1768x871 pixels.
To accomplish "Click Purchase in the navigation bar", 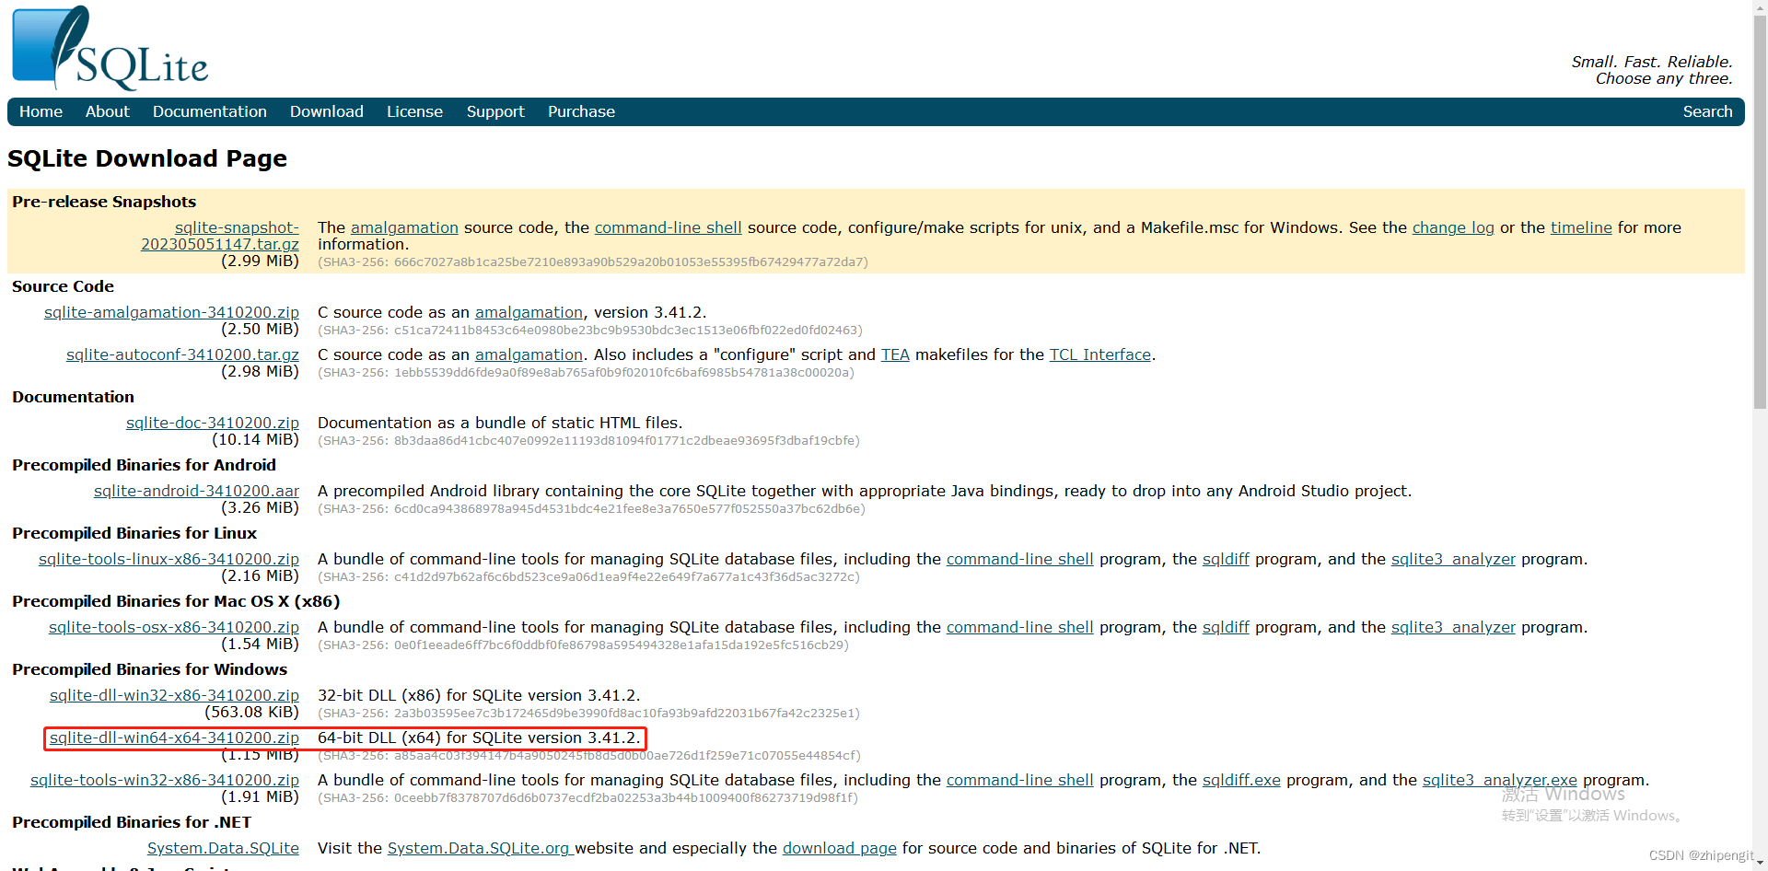I will [581, 111].
